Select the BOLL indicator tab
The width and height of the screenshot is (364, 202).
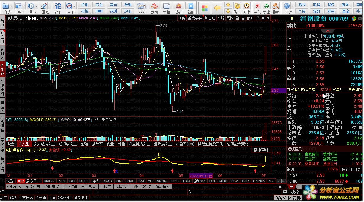[84, 181]
